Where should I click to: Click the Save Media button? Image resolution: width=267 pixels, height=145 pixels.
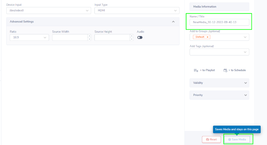pyautogui.click(x=237, y=139)
